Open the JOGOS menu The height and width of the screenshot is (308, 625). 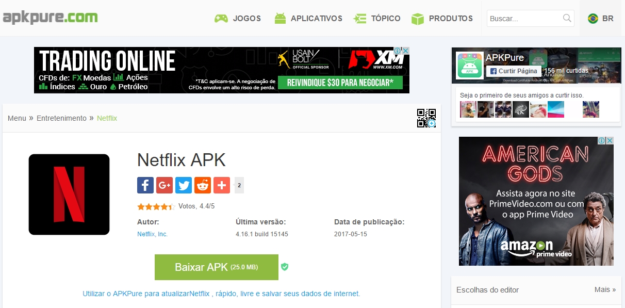click(x=238, y=19)
